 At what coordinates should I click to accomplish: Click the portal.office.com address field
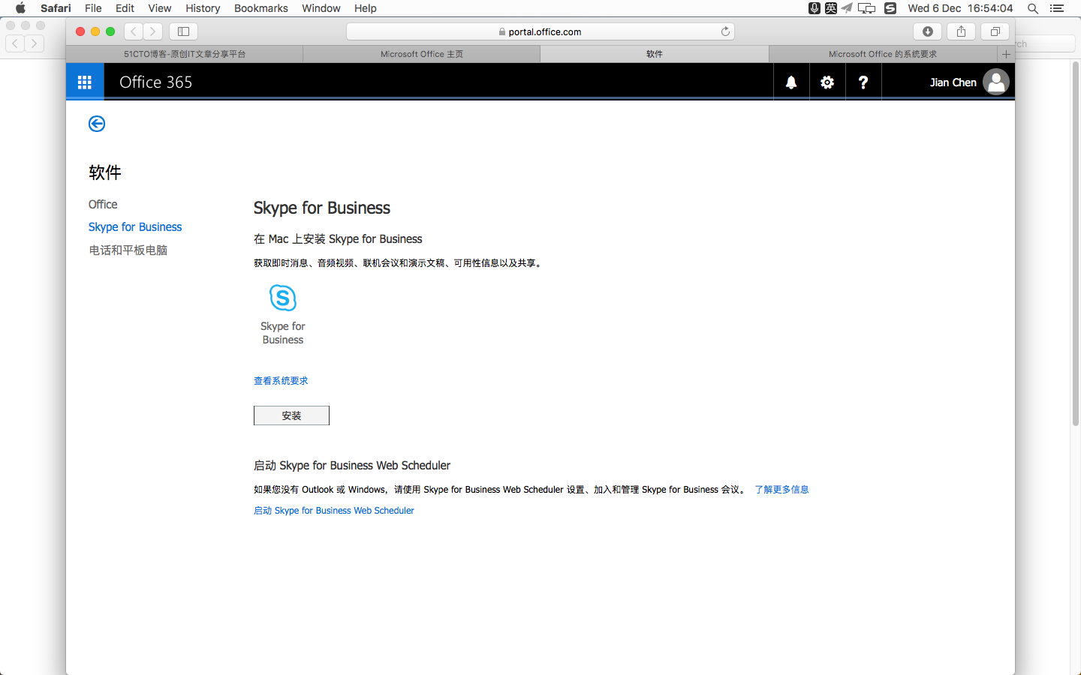coord(540,31)
